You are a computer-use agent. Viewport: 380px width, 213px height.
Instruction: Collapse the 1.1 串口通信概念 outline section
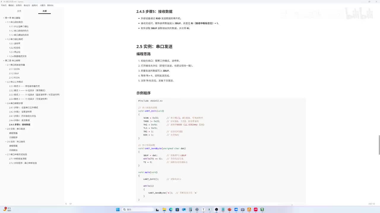point(6,22)
